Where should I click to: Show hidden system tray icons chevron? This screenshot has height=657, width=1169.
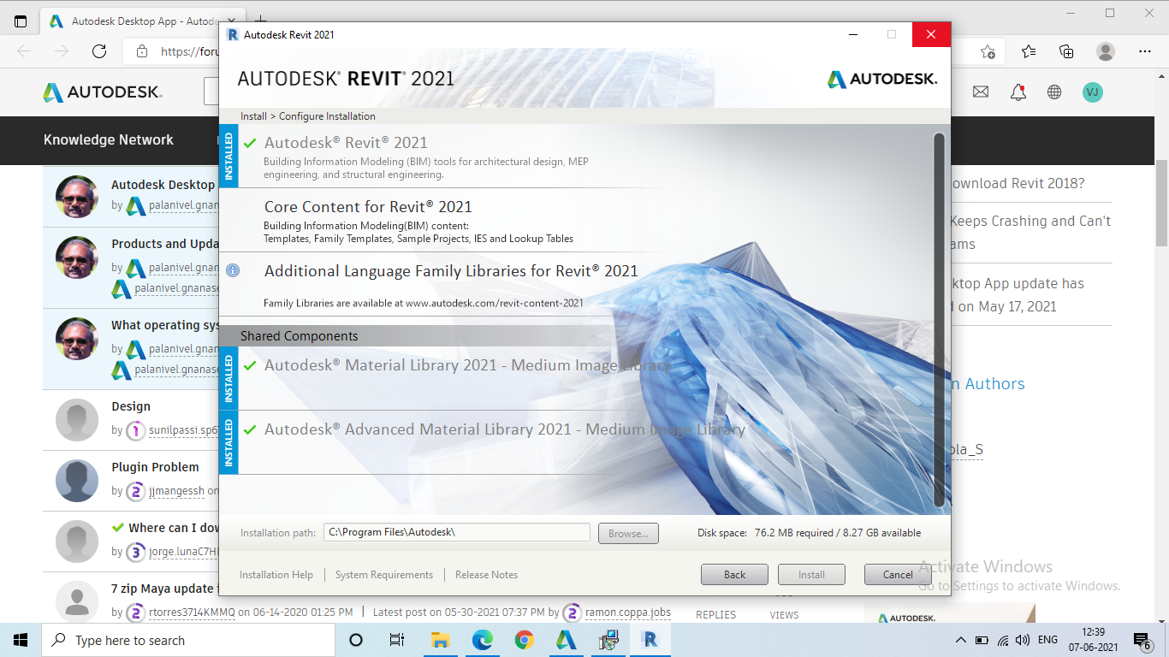pyautogui.click(x=960, y=640)
